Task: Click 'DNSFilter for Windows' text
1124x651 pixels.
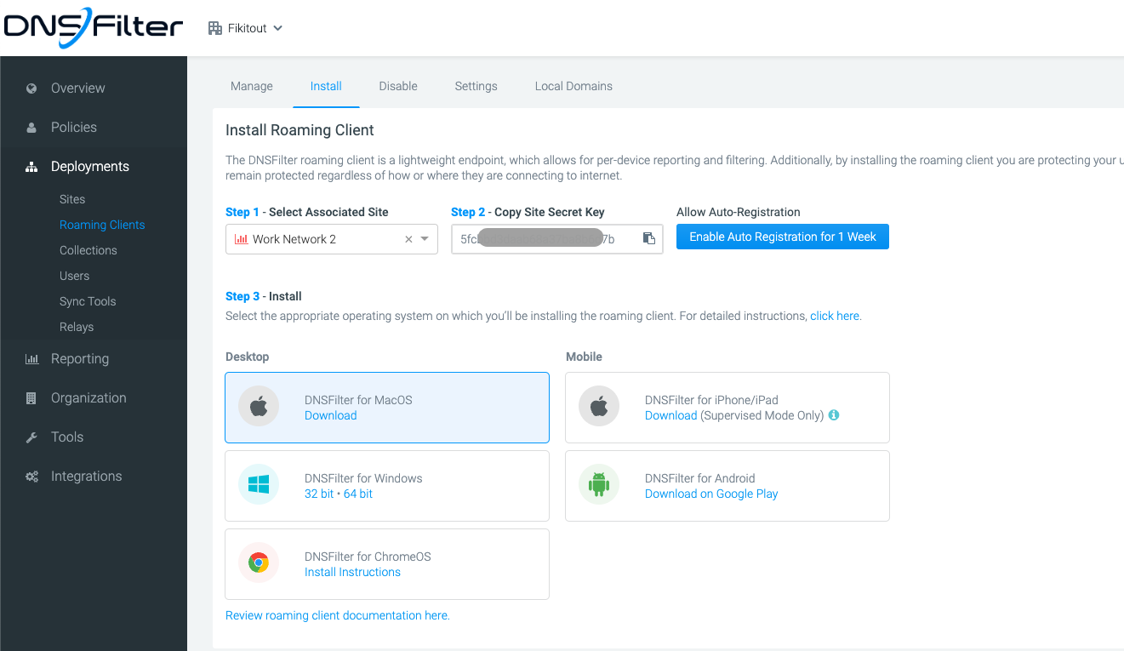Action: (x=363, y=478)
